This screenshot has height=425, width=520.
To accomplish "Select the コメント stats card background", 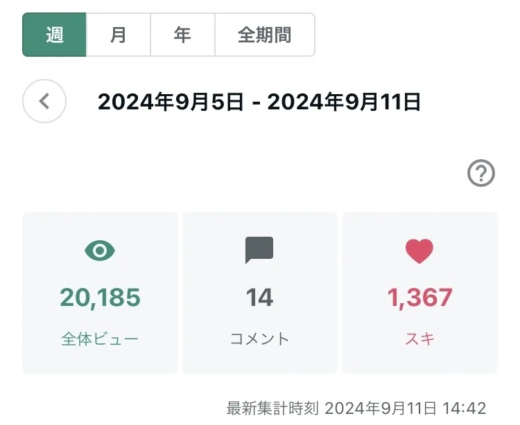I will (x=260, y=293).
